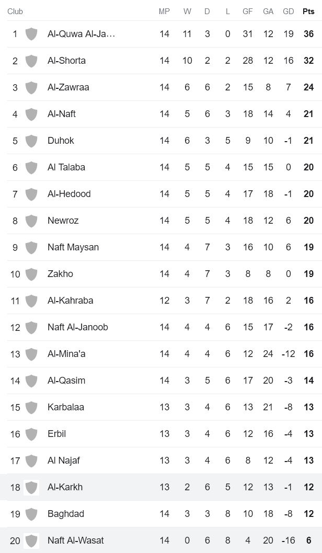Click the Newroz club crest icon
The width and height of the screenshot is (322, 553).
click(x=31, y=221)
